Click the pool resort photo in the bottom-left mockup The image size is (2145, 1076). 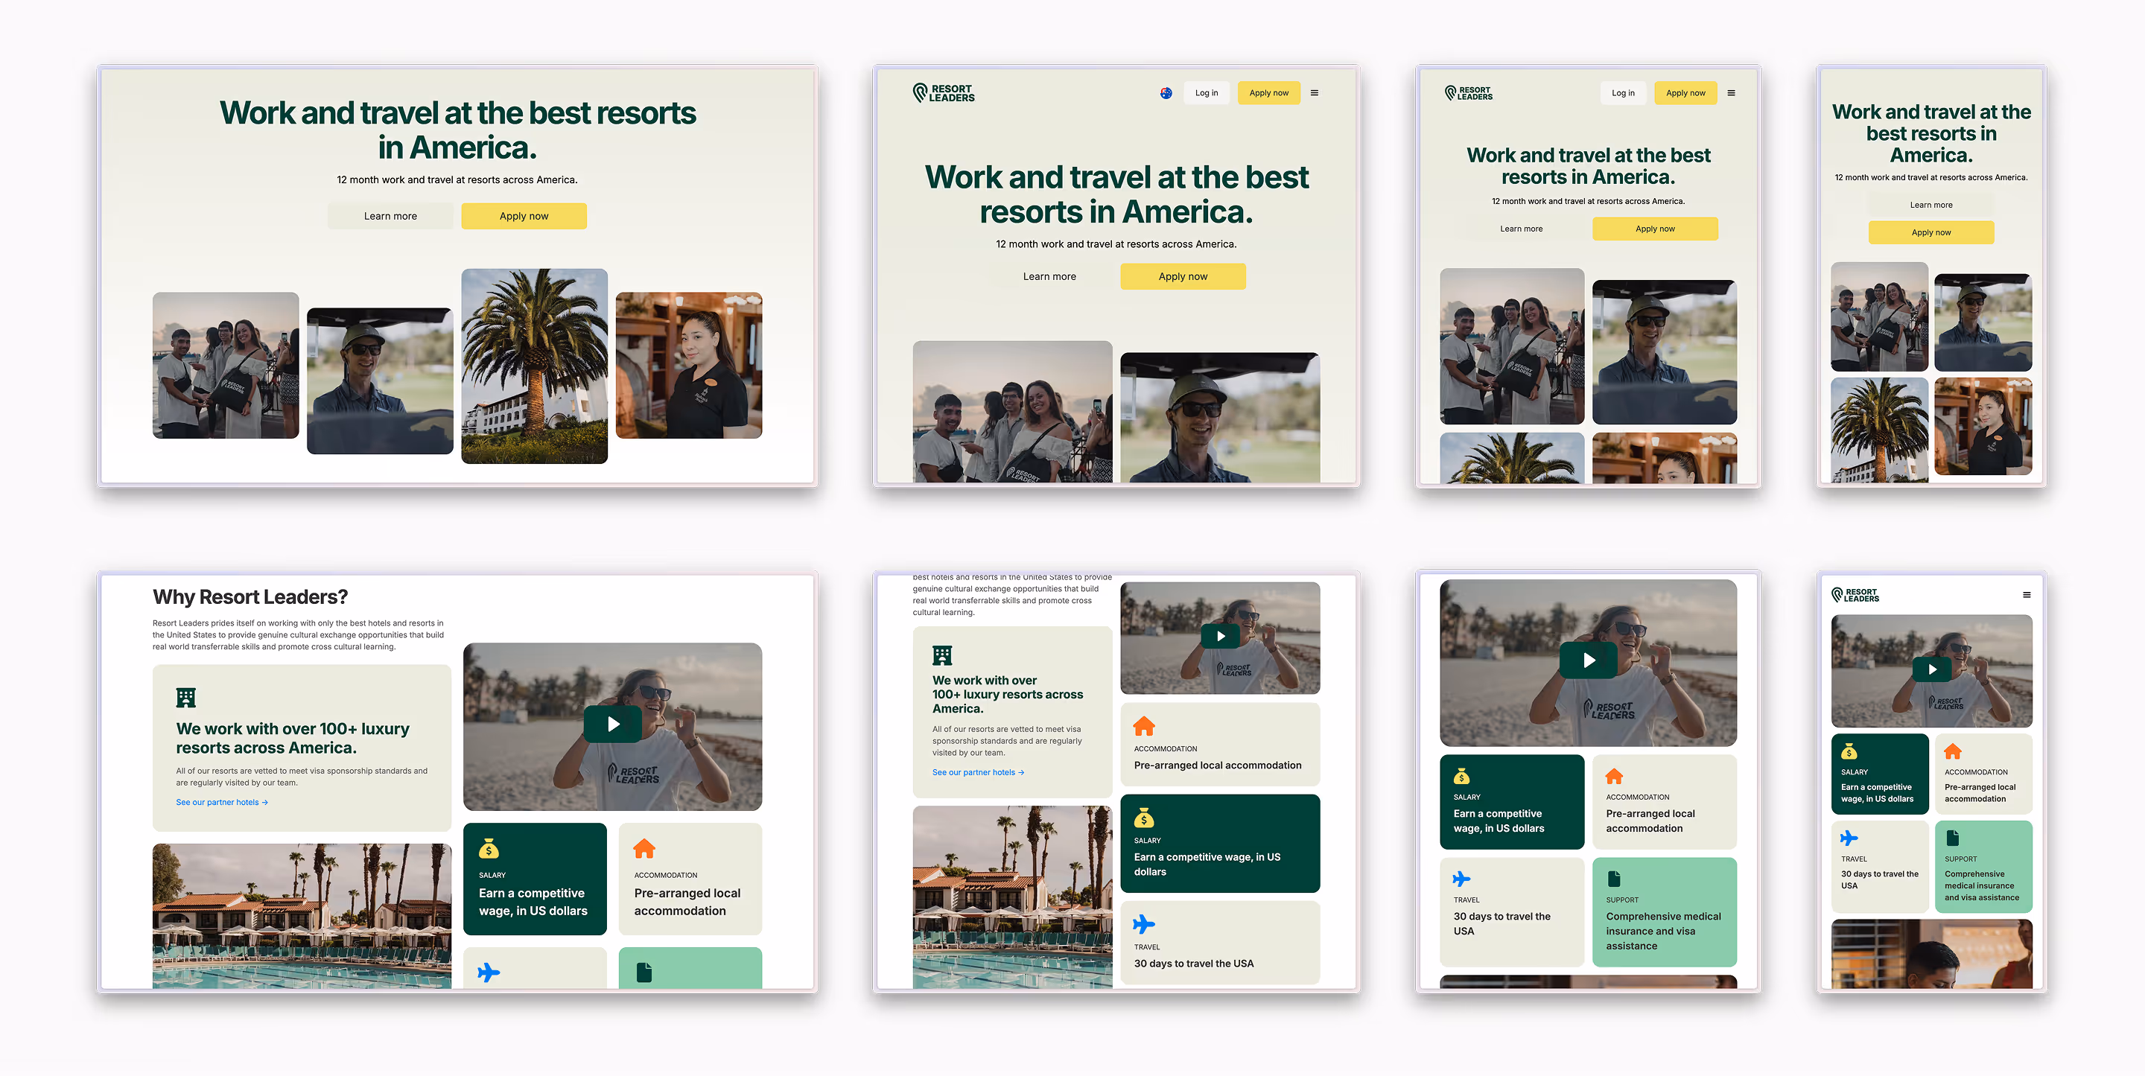[302, 916]
